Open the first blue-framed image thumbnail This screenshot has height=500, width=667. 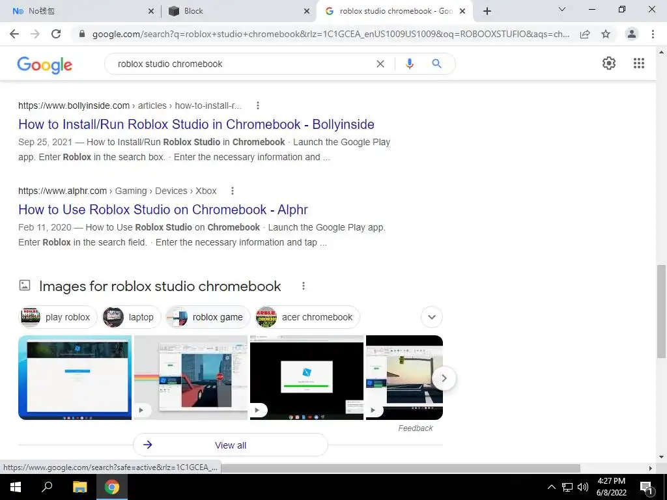[75, 378]
